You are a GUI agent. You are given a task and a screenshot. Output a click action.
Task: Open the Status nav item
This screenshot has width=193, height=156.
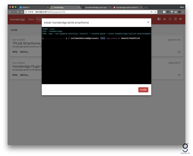click(31, 19)
